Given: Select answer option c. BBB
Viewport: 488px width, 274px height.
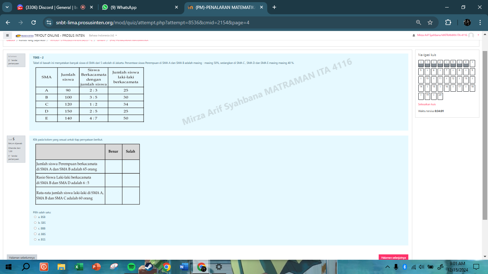Looking at the screenshot, I should [35, 228].
